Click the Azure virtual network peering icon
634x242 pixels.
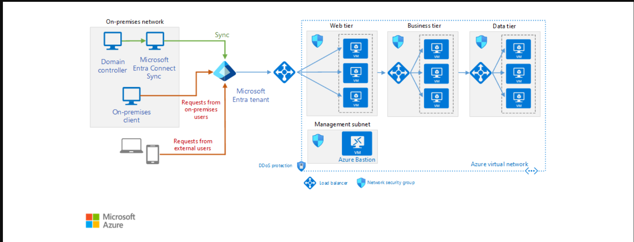[532, 171]
